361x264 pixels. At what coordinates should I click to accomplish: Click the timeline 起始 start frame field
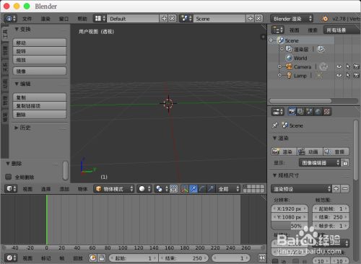[x=134, y=258]
